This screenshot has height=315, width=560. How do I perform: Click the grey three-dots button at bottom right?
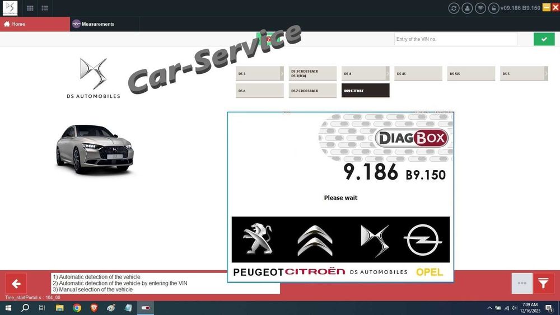point(522,283)
